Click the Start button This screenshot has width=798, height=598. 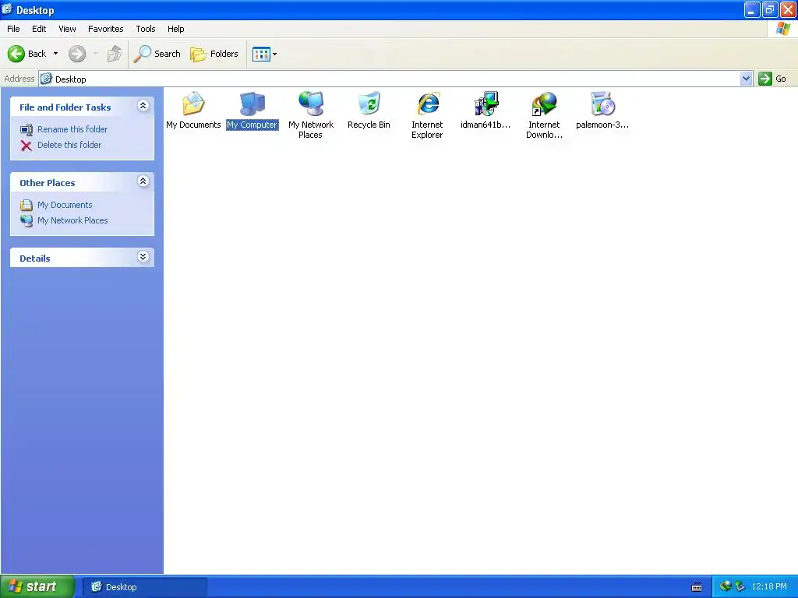click(x=37, y=586)
